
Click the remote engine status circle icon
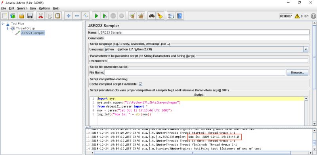point(313,16)
